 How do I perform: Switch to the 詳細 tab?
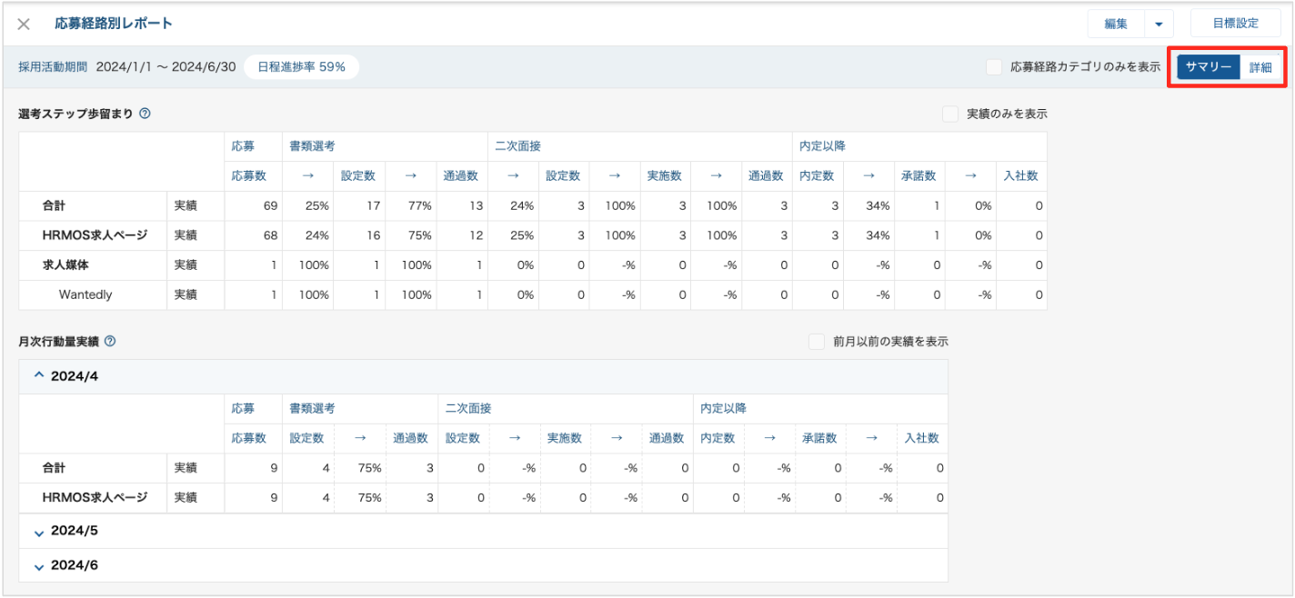pos(1260,67)
